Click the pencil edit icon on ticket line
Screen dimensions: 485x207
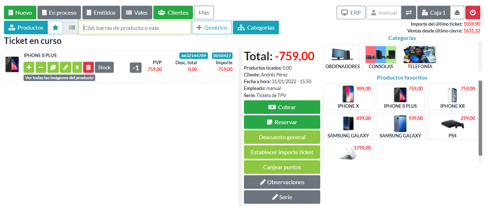pyautogui.click(x=65, y=67)
